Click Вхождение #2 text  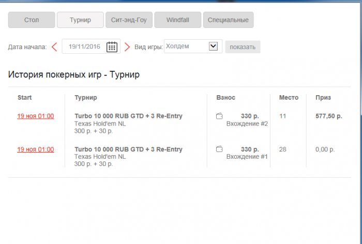coord(247,124)
